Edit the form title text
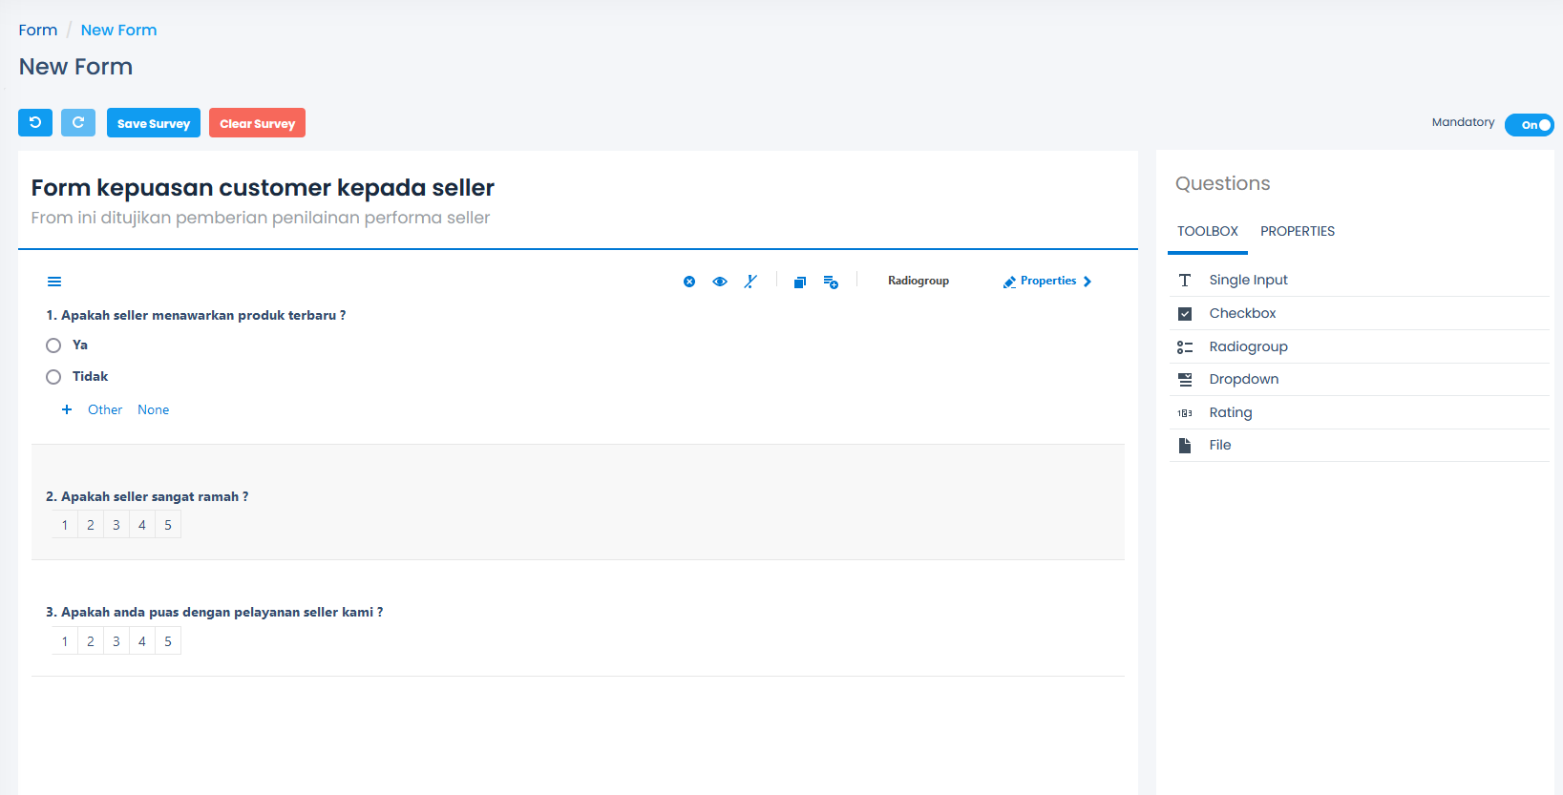The image size is (1563, 795). 263,188
